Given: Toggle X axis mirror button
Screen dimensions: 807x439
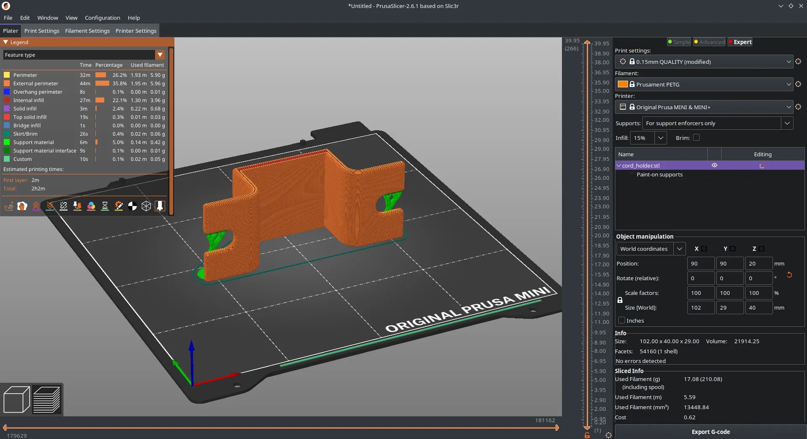Looking at the screenshot, I should click(x=704, y=249).
